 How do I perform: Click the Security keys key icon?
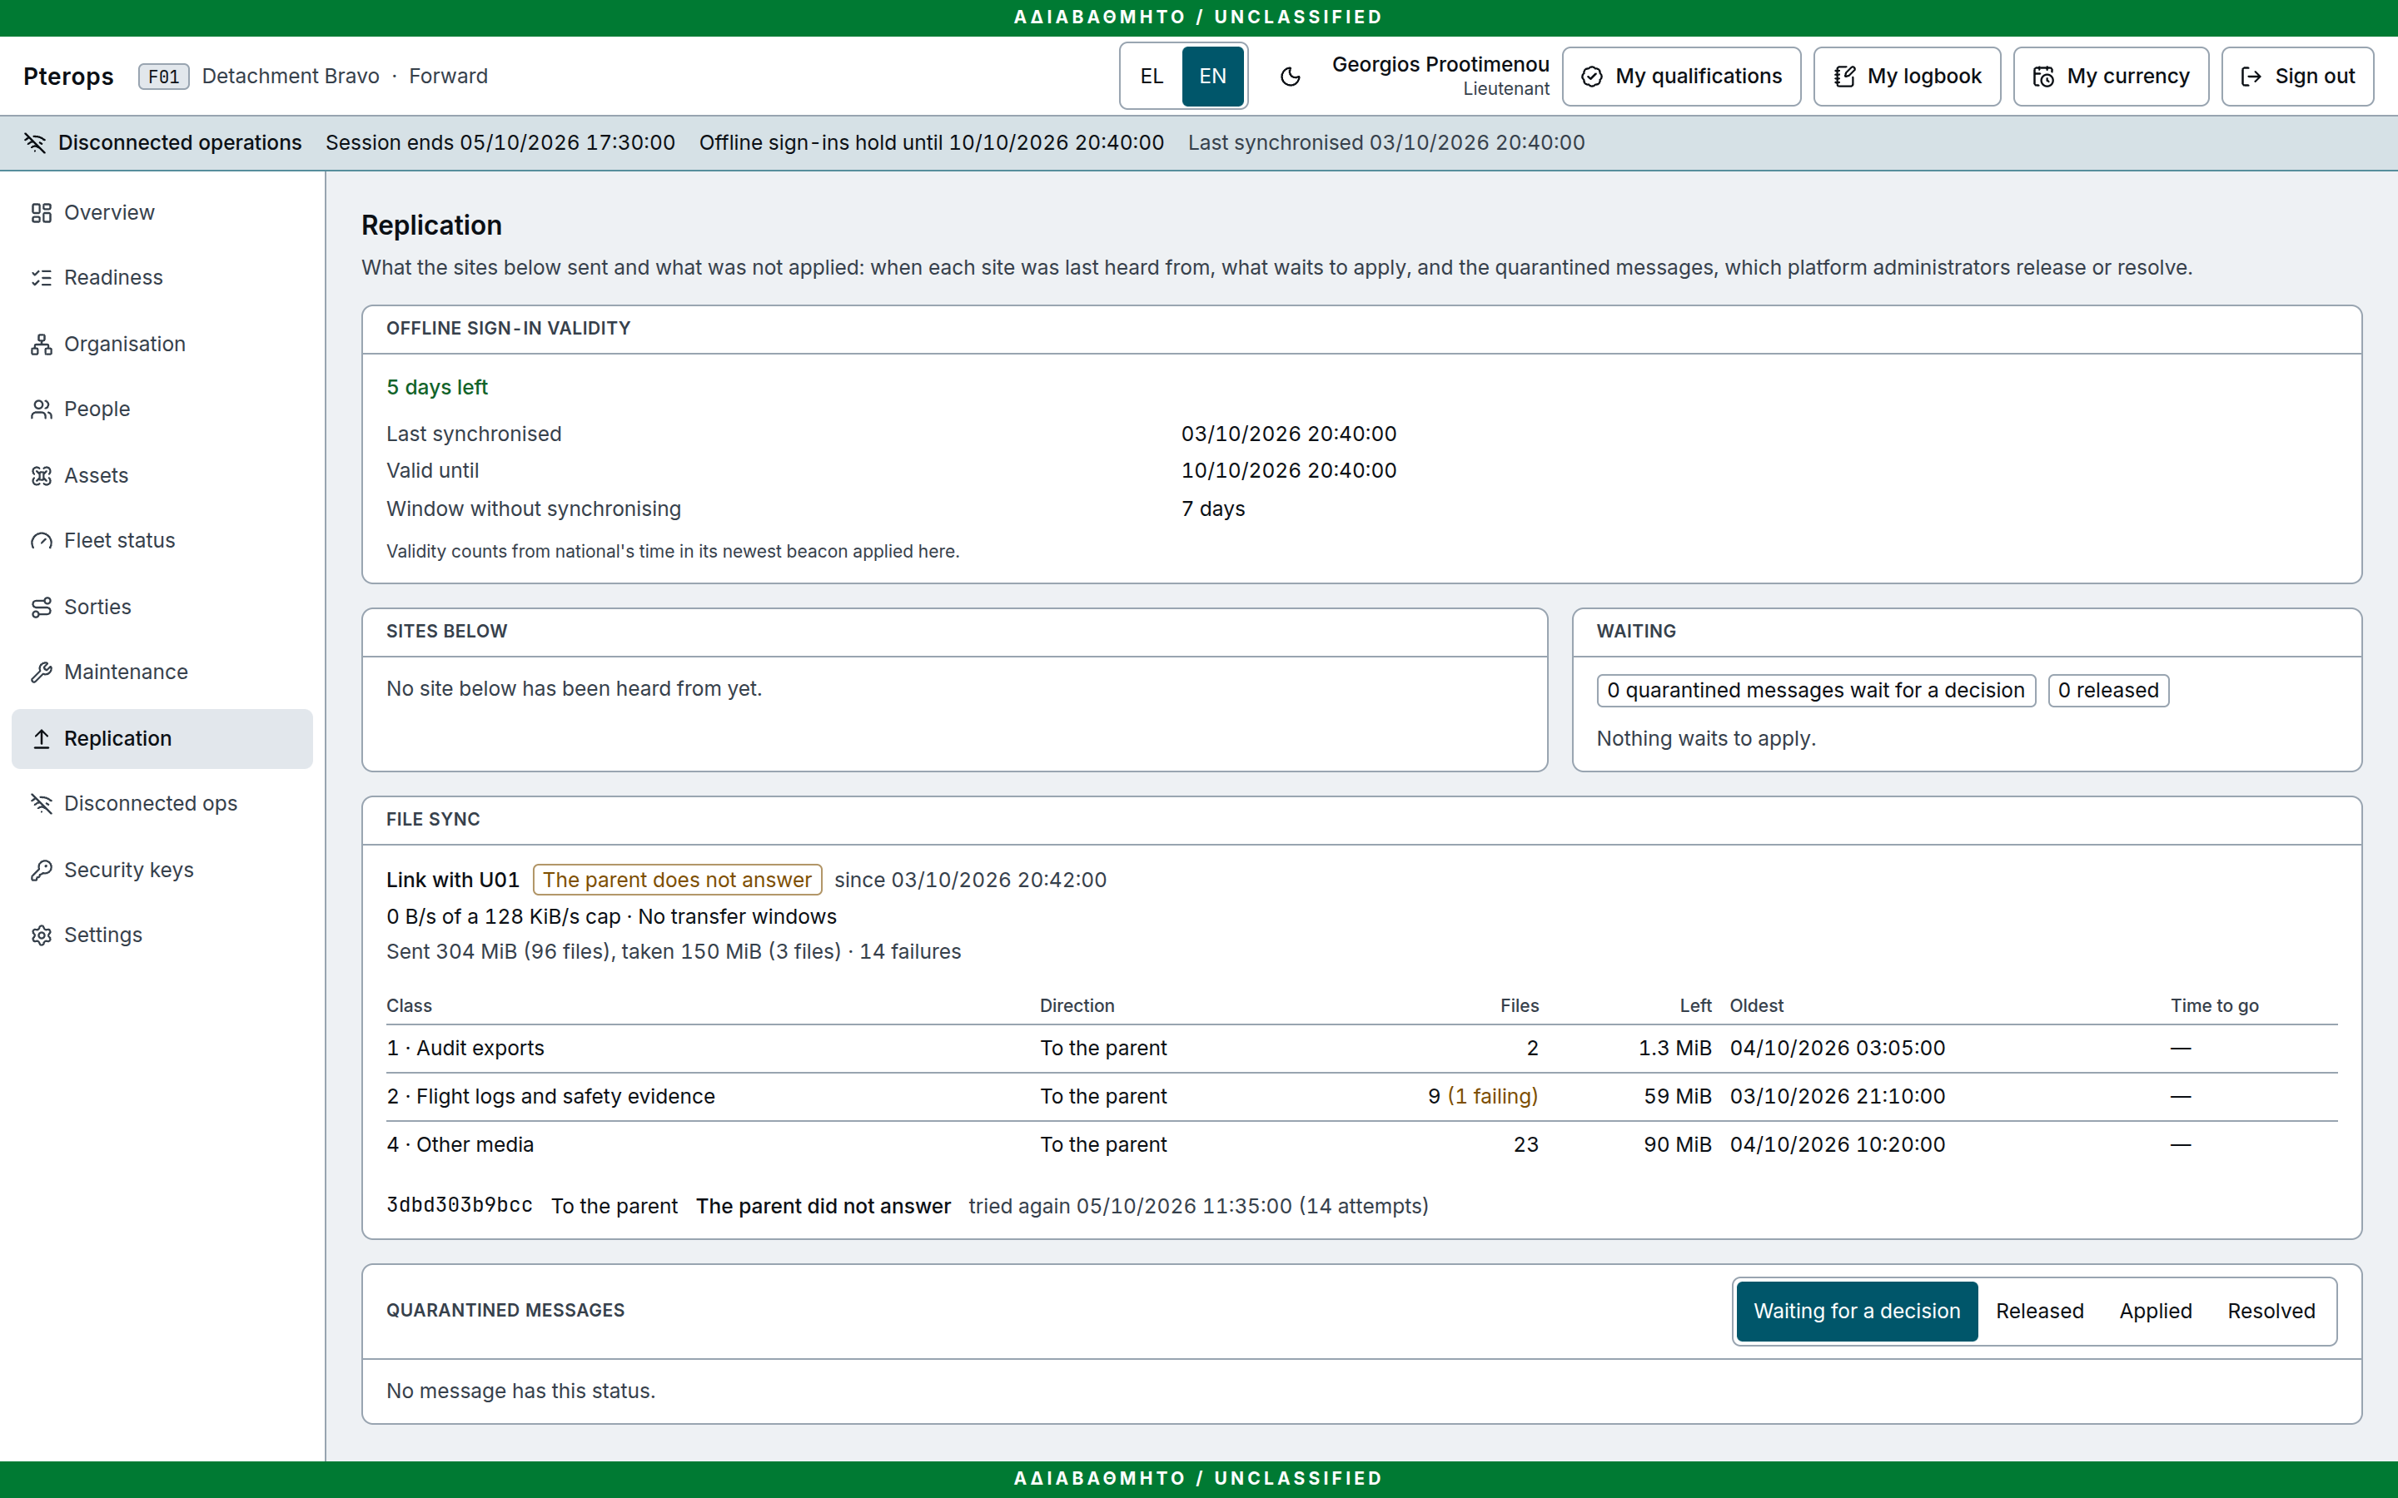click(x=41, y=870)
